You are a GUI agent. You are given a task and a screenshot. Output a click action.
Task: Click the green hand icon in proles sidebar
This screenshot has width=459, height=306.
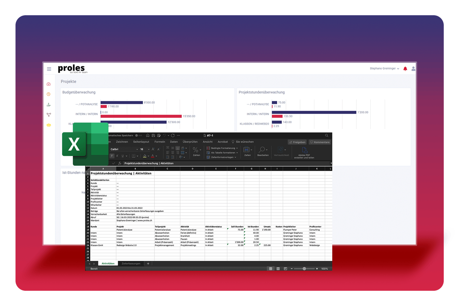tap(49, 105)
